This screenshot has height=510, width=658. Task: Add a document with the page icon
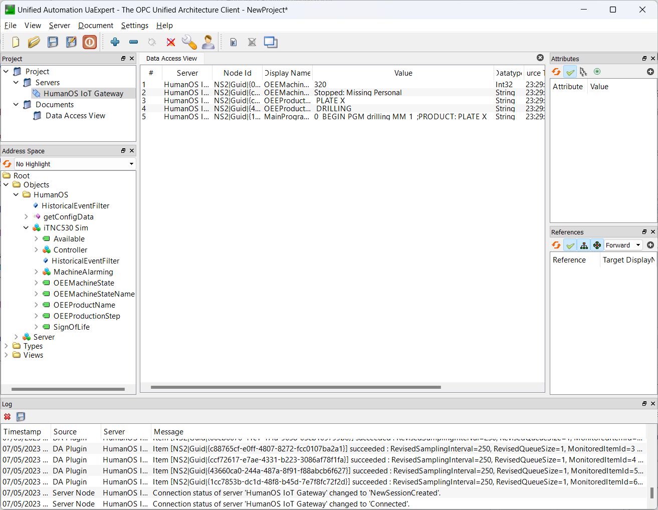point(233,42)
